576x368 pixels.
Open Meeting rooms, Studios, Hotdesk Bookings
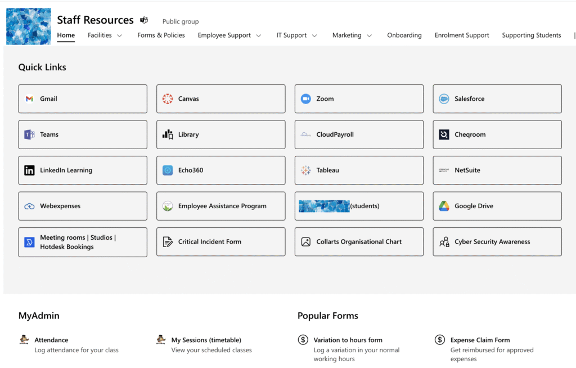[83, 242]
